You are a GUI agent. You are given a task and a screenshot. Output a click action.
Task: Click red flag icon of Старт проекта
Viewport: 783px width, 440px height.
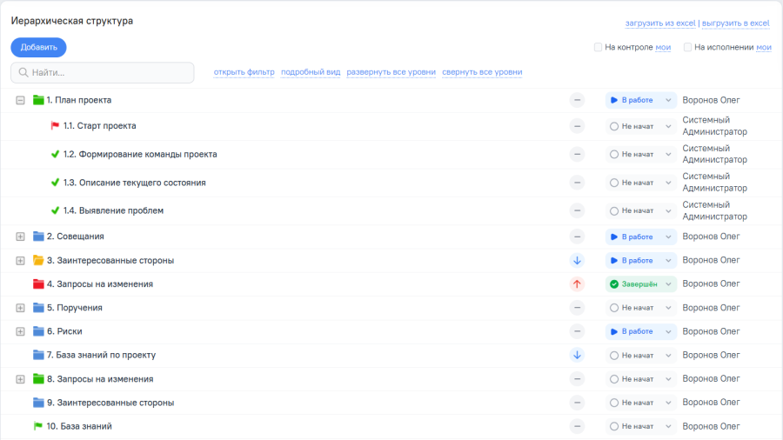point(55,126)
